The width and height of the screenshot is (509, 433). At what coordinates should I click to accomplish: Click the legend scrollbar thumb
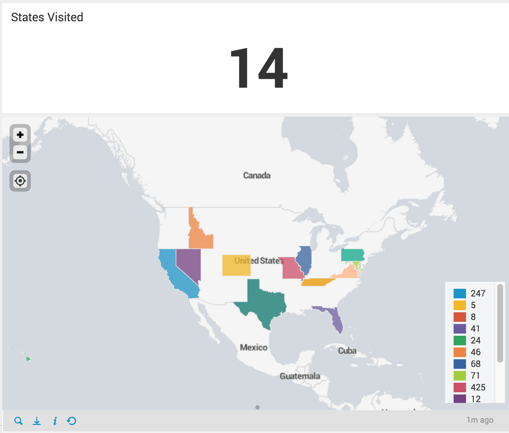coord(500,323)
